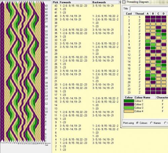
Task: Select the Names print radio button
Action: coord(151,123)
